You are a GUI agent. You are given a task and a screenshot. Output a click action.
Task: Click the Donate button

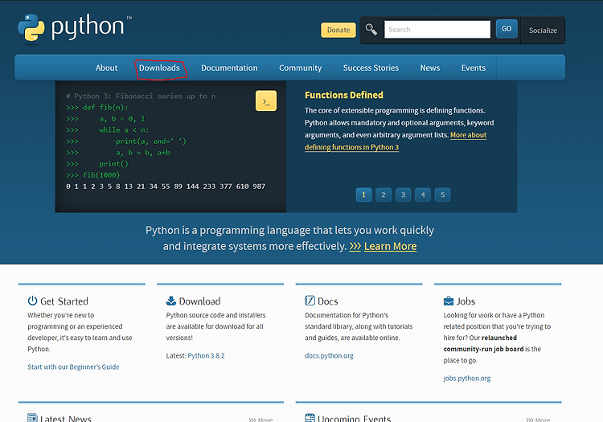[338, 30]
